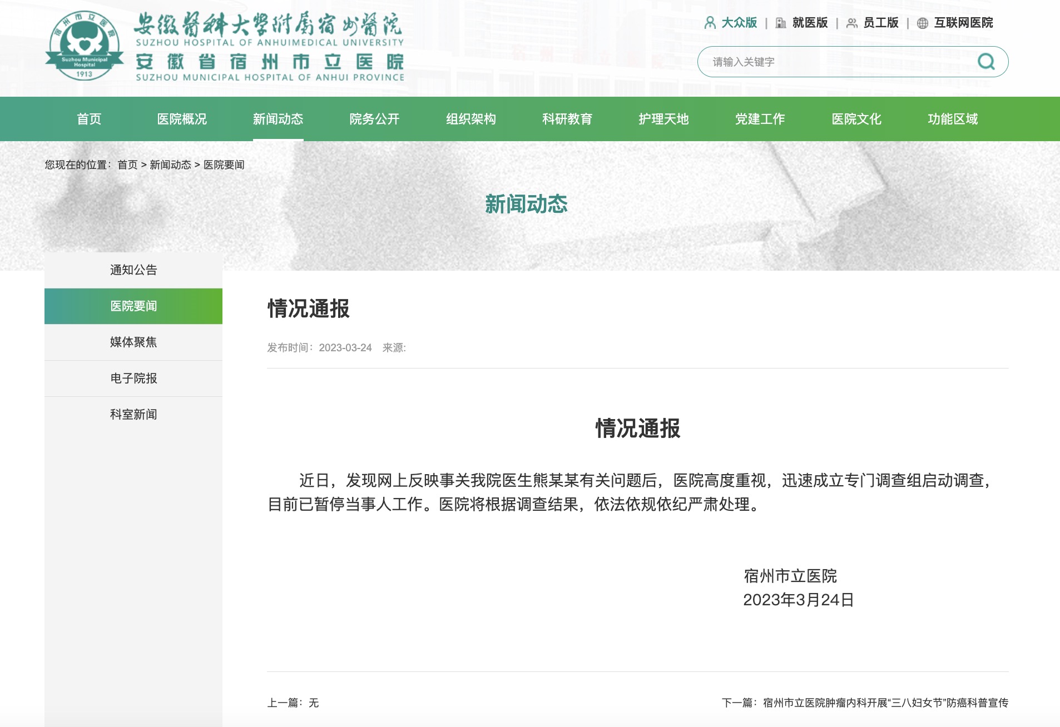This screenshot has height=727, width=1060.
Task: Click the 互联网医院 globe icon
Action: tap(923, 23)
